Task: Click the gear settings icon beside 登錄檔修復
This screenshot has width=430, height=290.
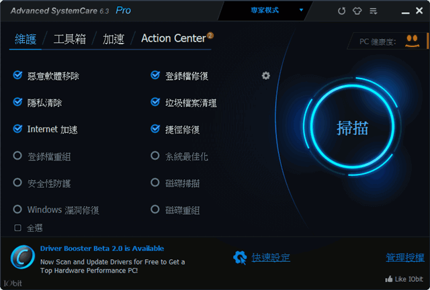Action: tap(266, 75)
